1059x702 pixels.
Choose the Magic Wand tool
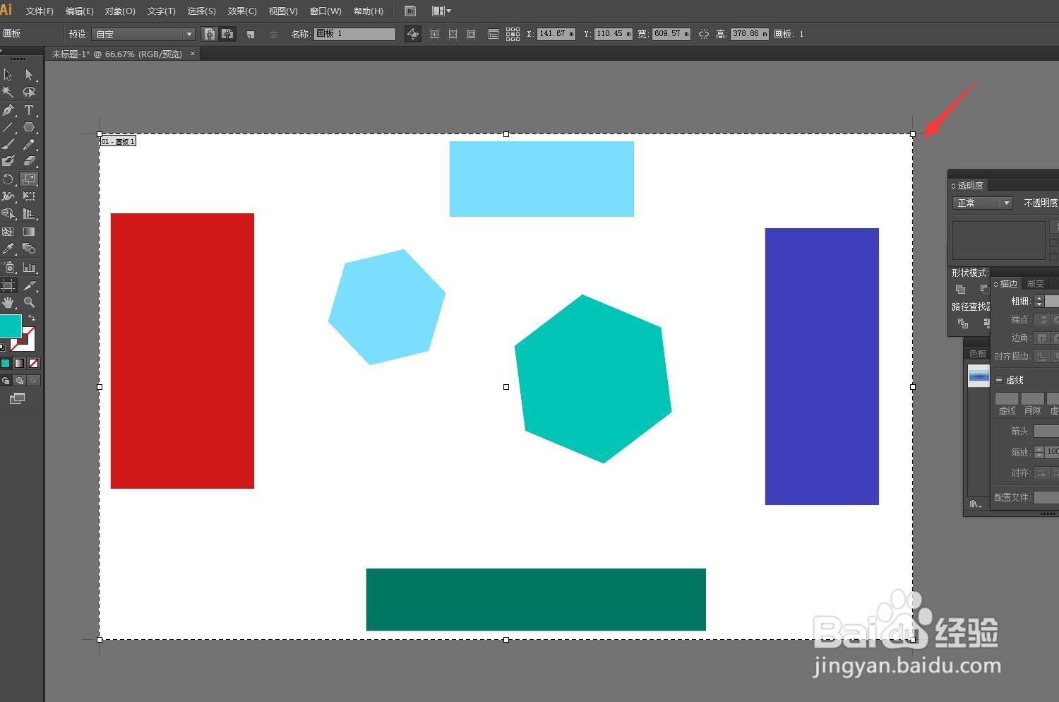point(8,92)
